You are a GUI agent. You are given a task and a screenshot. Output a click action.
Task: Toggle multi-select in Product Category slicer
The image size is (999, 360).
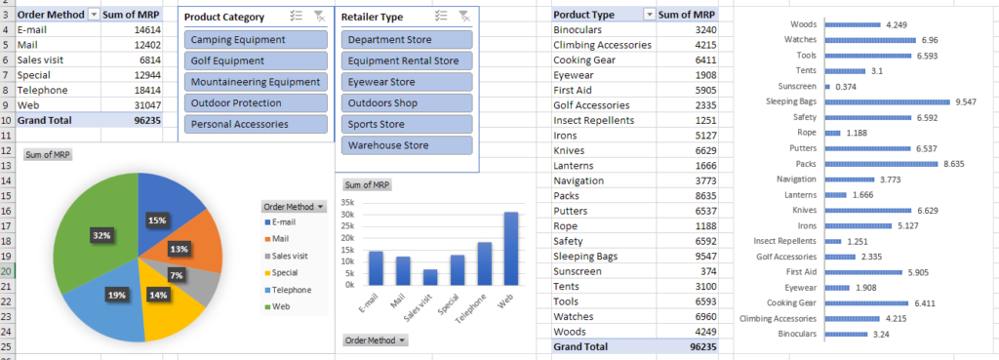[296, 17]
